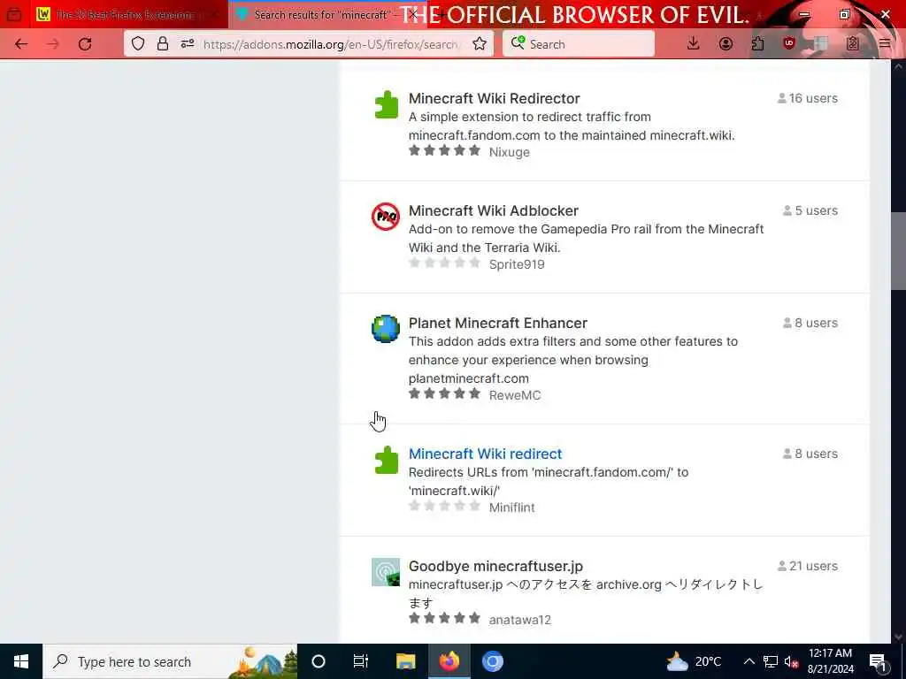The image size is (906, 679).
Task: Click the Minecraft Wiki redirect puzzle icon
Action: [x=386, y=460]
